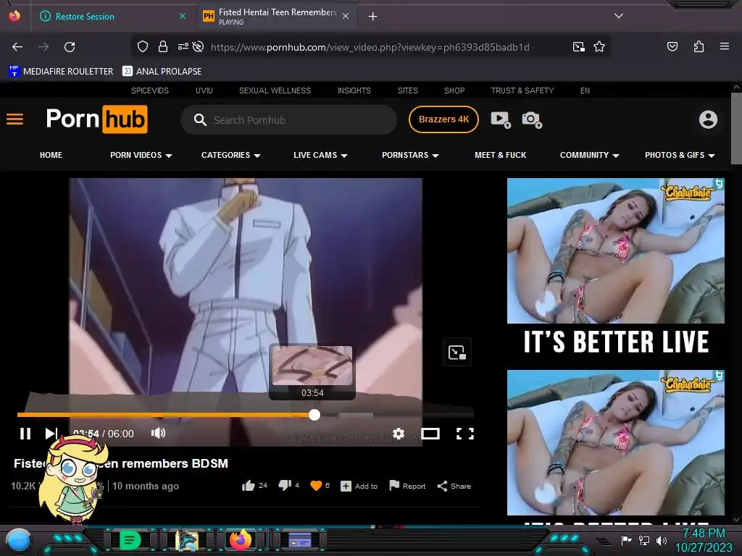The height and width of the screenshot is (556, 742).
Task: Open the Start orb in the taskbar
Action: pyautogui.click(x=18, y=541)
